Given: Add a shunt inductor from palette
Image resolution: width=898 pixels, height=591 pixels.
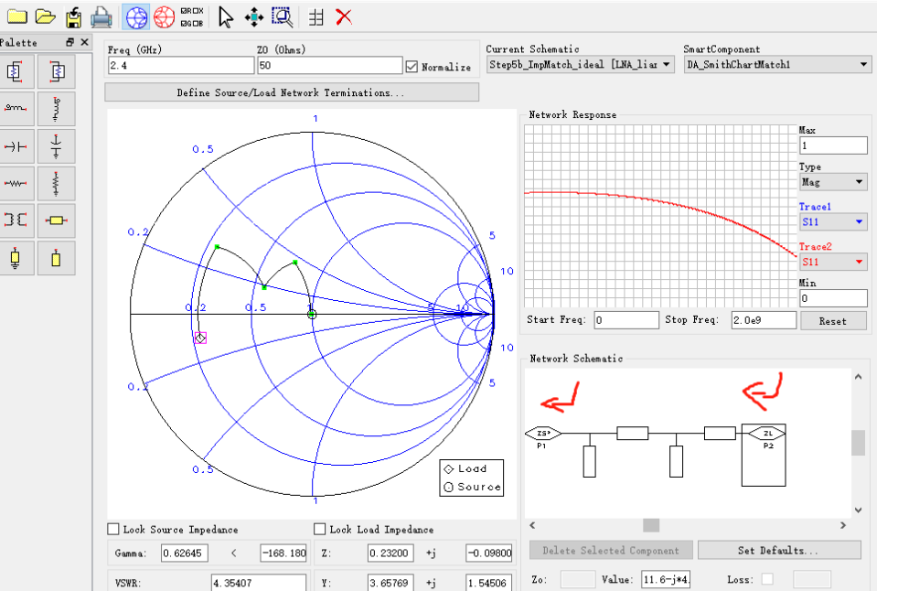Looking at the screenshot, I should click(x=56, y=108).
